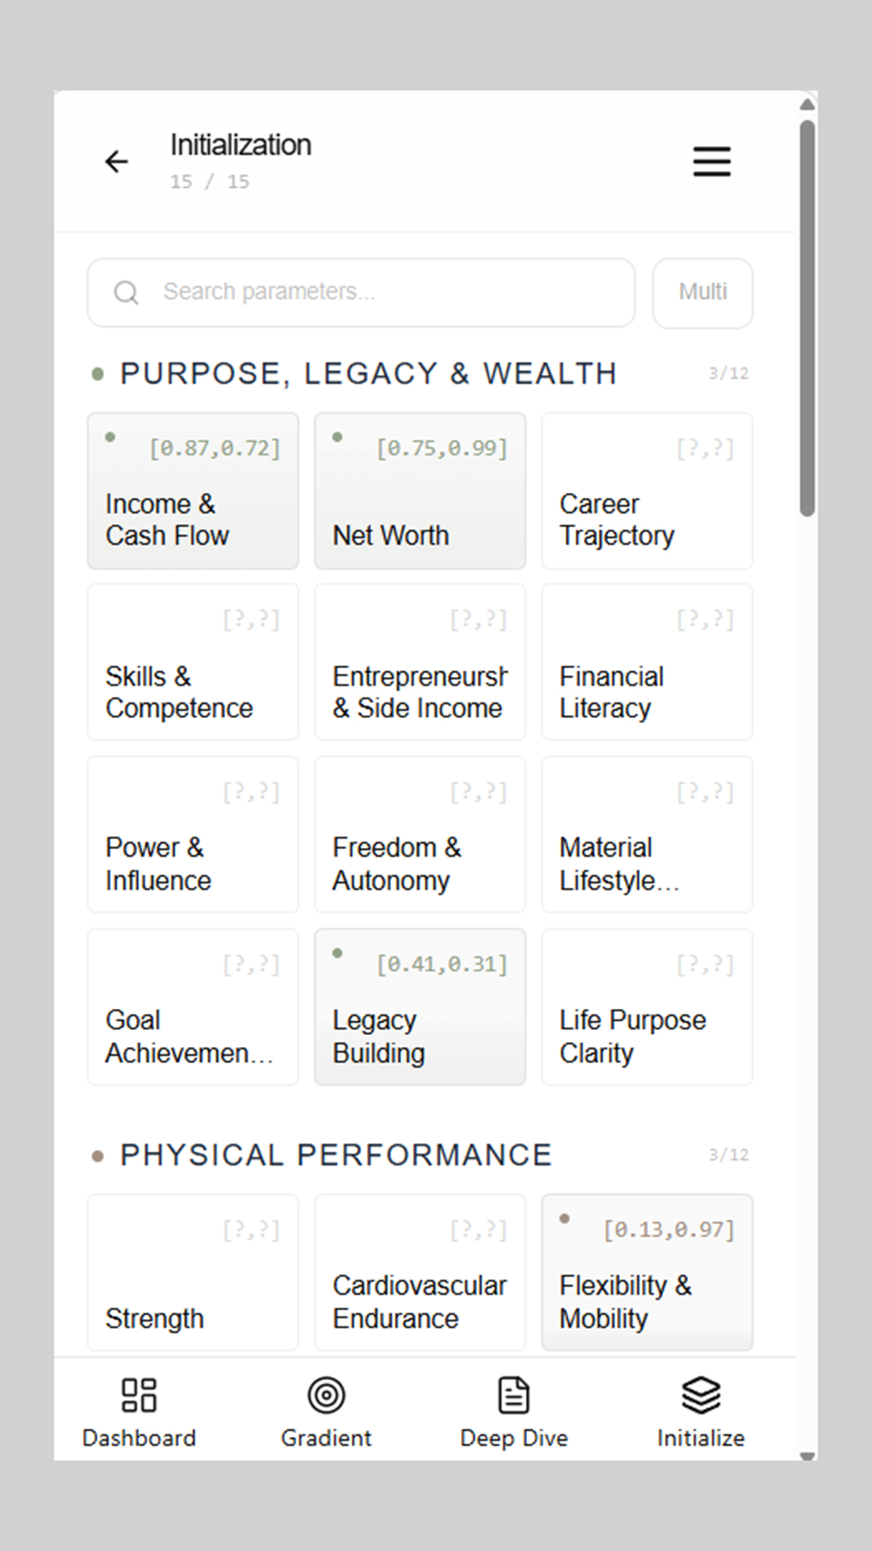
Task: Open the hamburger menu
Action: (711, 162)
